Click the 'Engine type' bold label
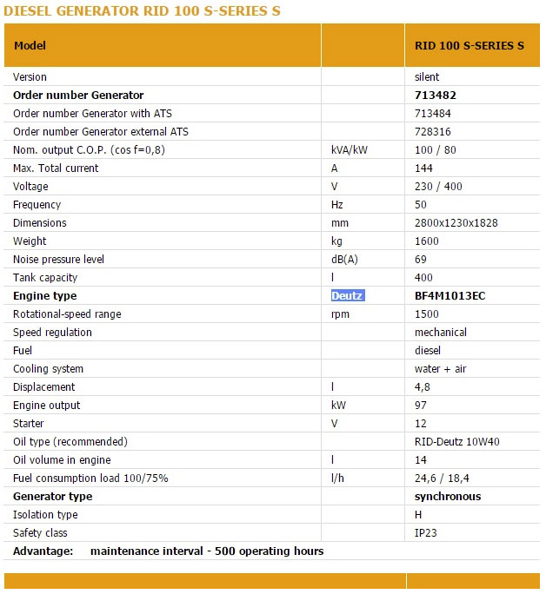Screen dimensions: 546x594 coord(45,296)
